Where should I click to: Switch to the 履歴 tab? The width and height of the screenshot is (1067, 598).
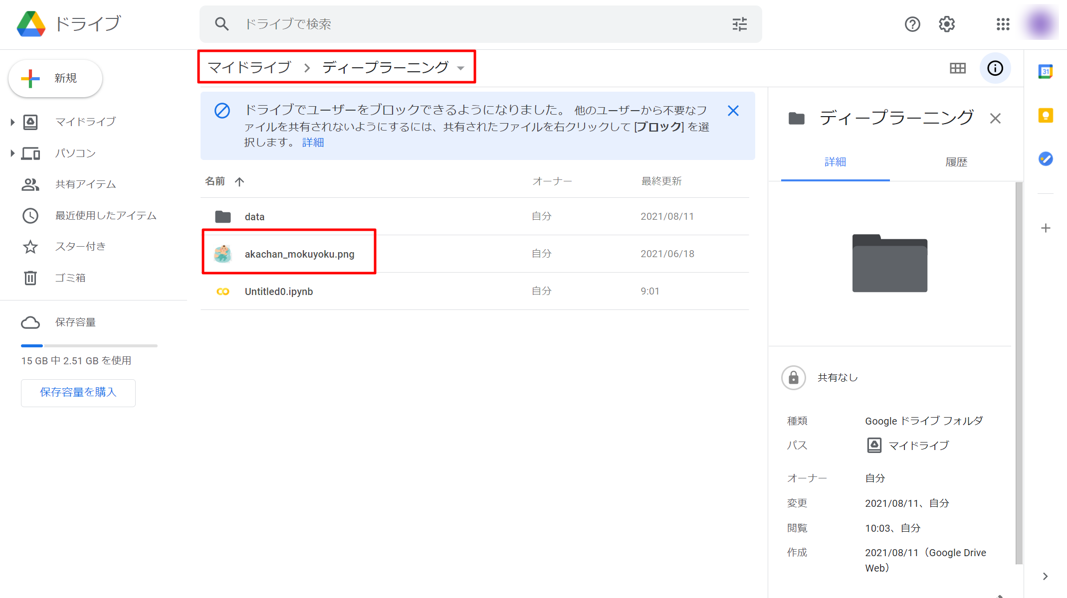click(956, 162)
